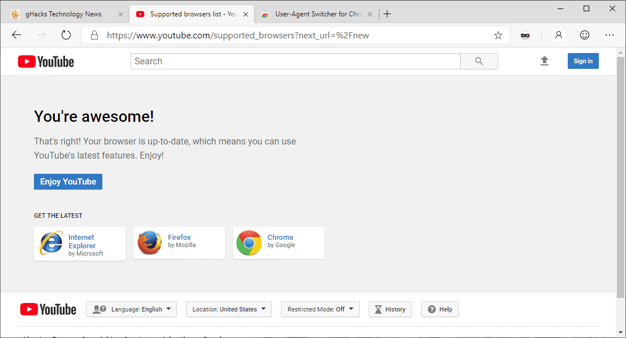Image resolution: width=626 pixels, height=338 pixels.
Task: Click the Firefox logo icon
Action: (x=150, y=242)
